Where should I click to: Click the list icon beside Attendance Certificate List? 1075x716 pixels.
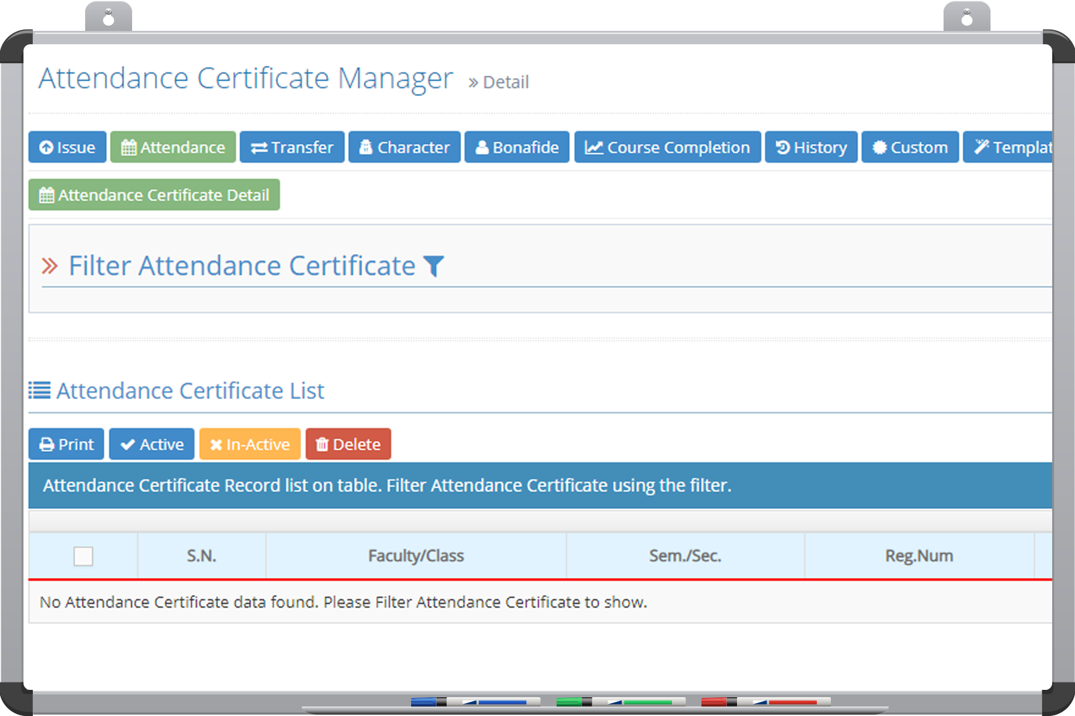pyautogui.click(x=40, y=390)
